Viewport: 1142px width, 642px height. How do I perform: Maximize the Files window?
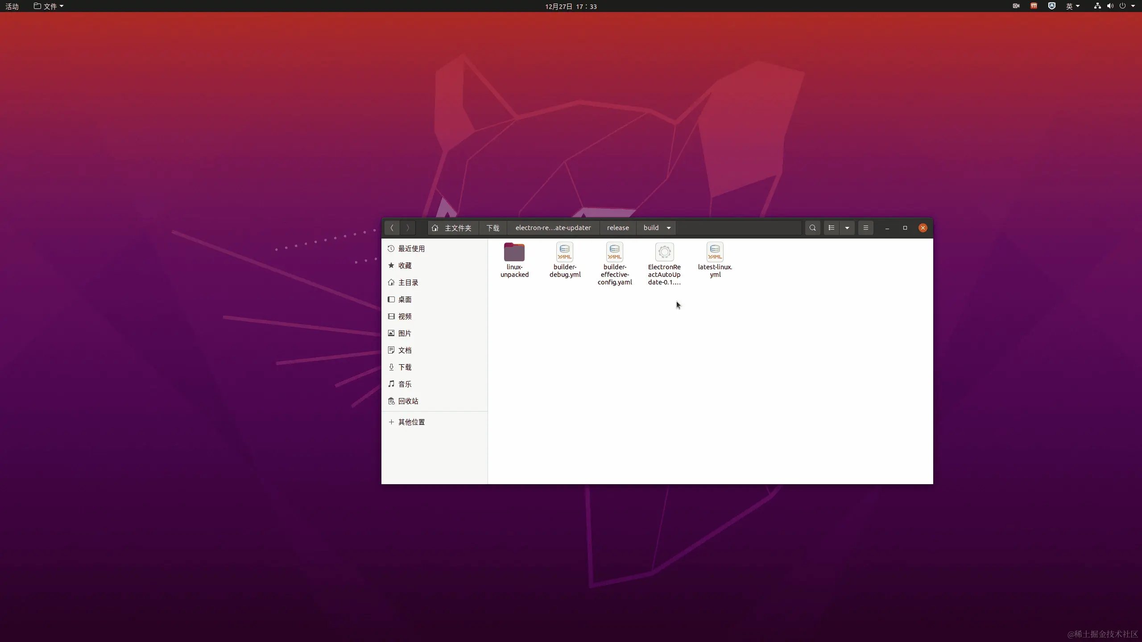(x=905, y=228)
